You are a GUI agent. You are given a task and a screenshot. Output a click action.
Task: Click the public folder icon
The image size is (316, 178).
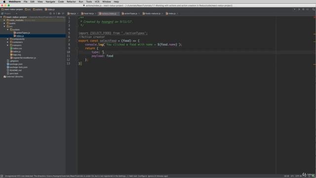pyautogui.click(x=8, y=23)
